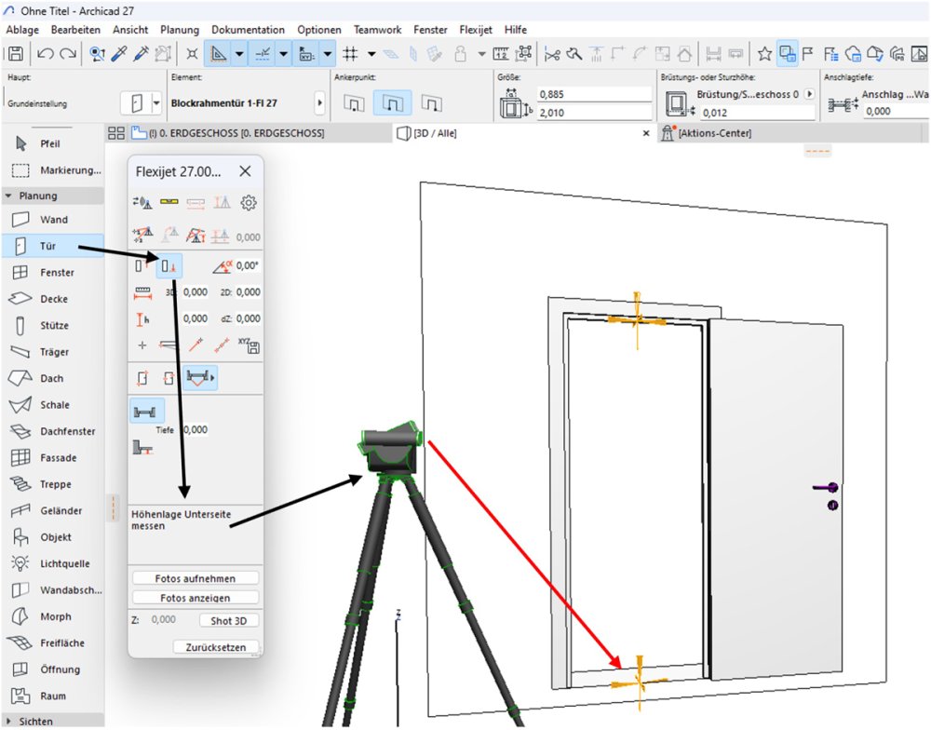This screenshot has height=730, width=931.
Task: Click the Fotos aufnehmen button
Action: coord(196,578)
